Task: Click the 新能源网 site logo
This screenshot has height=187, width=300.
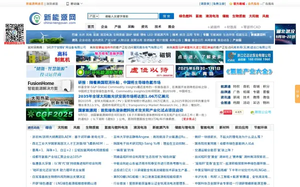Action: click(52, 19)
